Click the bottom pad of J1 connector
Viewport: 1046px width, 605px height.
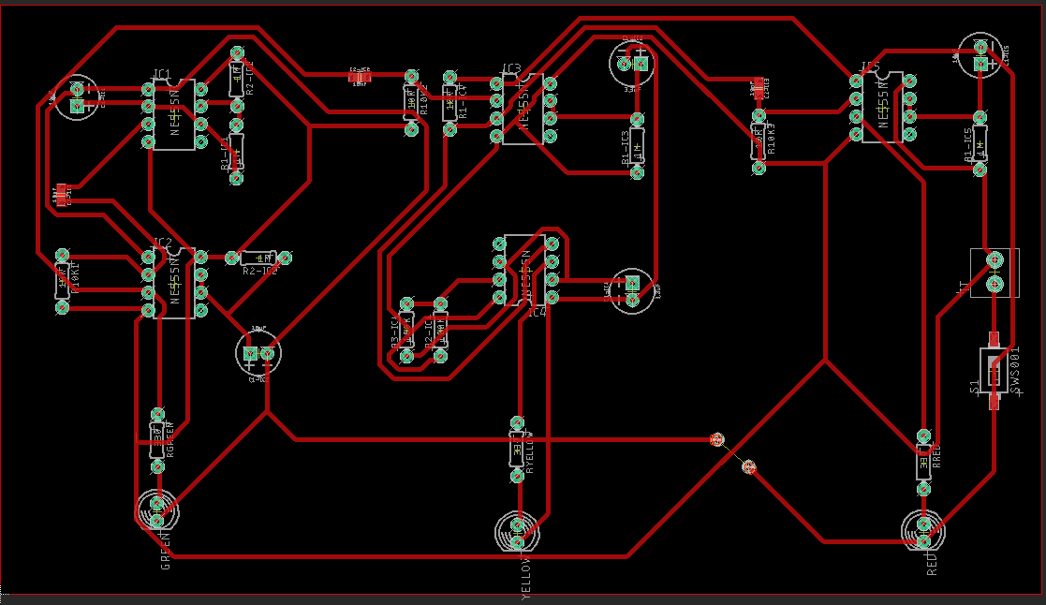click(x=994, y=285)
